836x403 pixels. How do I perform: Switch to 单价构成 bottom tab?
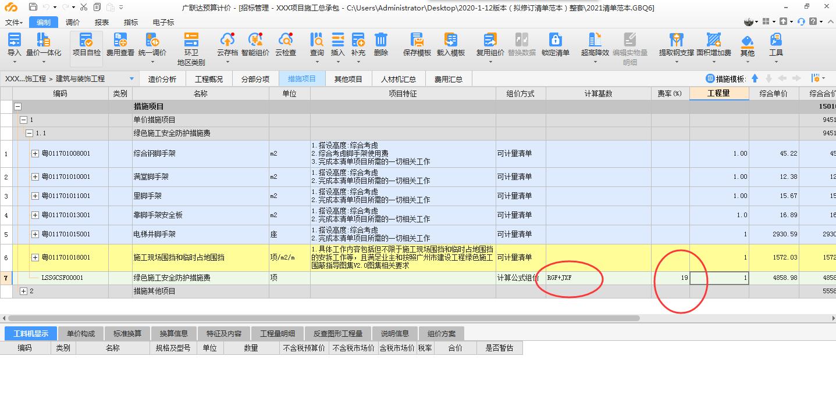[x=80, y=333]
